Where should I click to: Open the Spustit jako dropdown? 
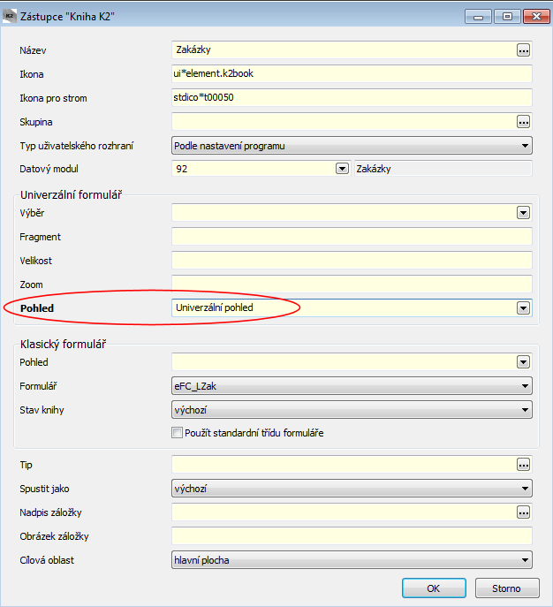click(524, 489)
